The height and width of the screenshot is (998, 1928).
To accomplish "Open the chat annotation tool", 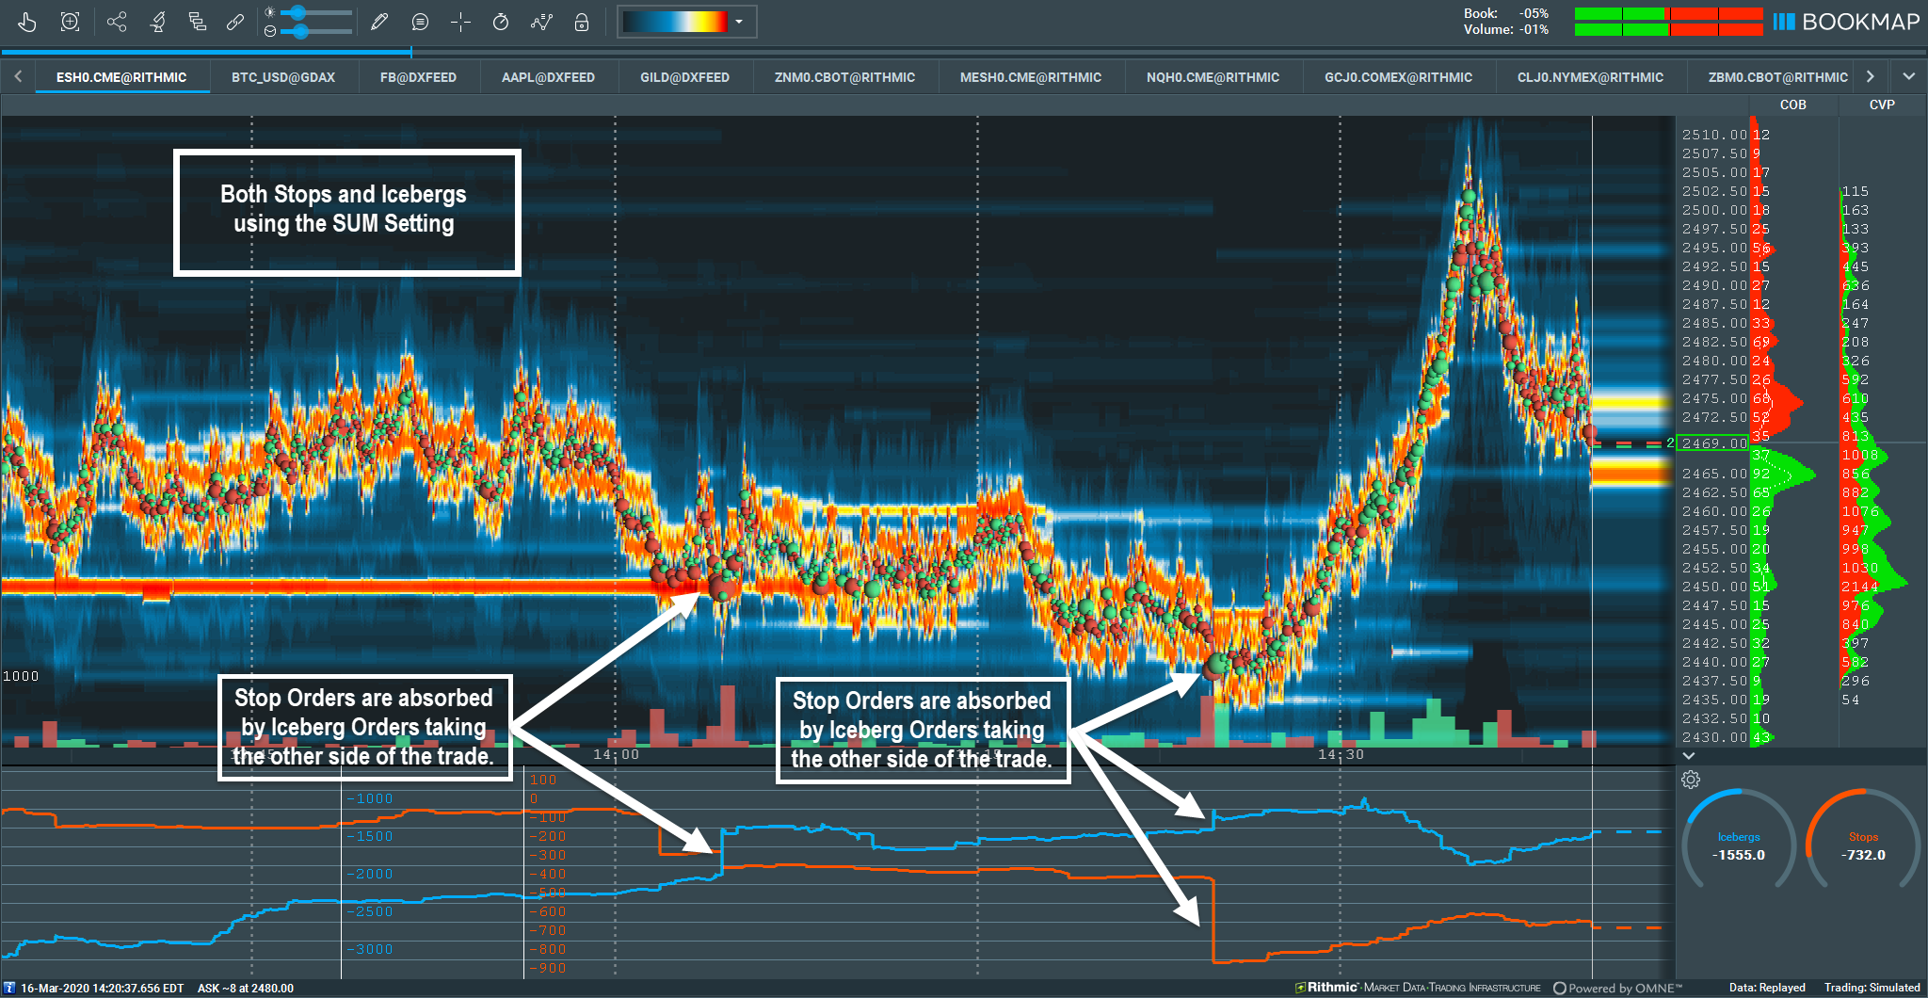I will (x=421, y=22).
